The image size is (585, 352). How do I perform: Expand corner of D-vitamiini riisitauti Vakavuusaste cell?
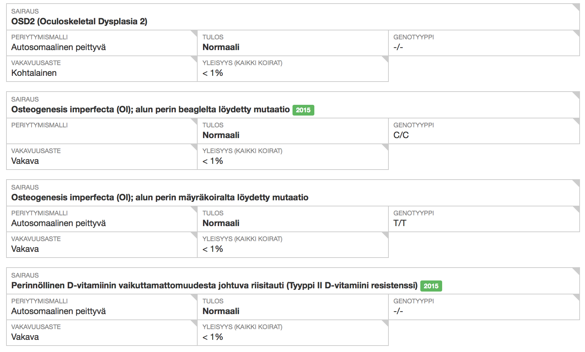click(x=194, y=323)
